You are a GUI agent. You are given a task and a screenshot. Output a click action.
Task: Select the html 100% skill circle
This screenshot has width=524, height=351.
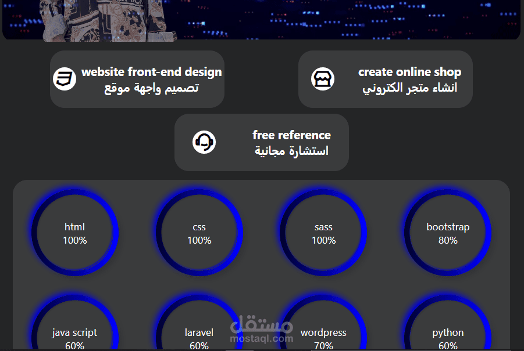(x=75, y=232)
